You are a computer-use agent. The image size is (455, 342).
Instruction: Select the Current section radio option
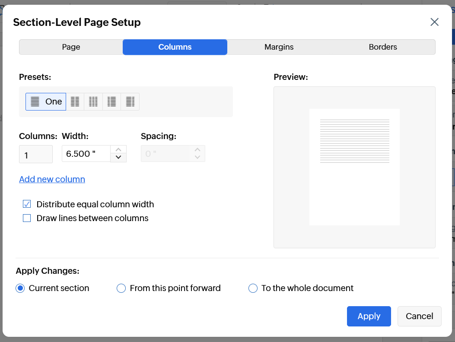coord(20,288)
